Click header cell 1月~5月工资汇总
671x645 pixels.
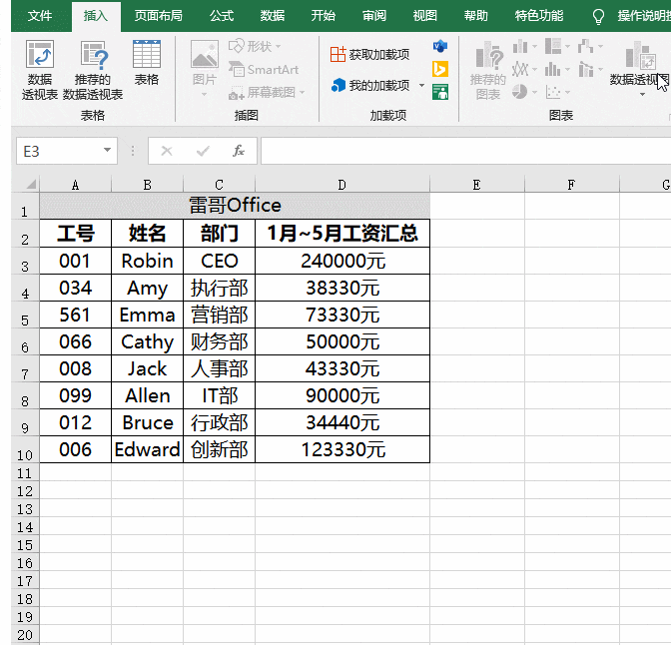[x=342, y=234]
